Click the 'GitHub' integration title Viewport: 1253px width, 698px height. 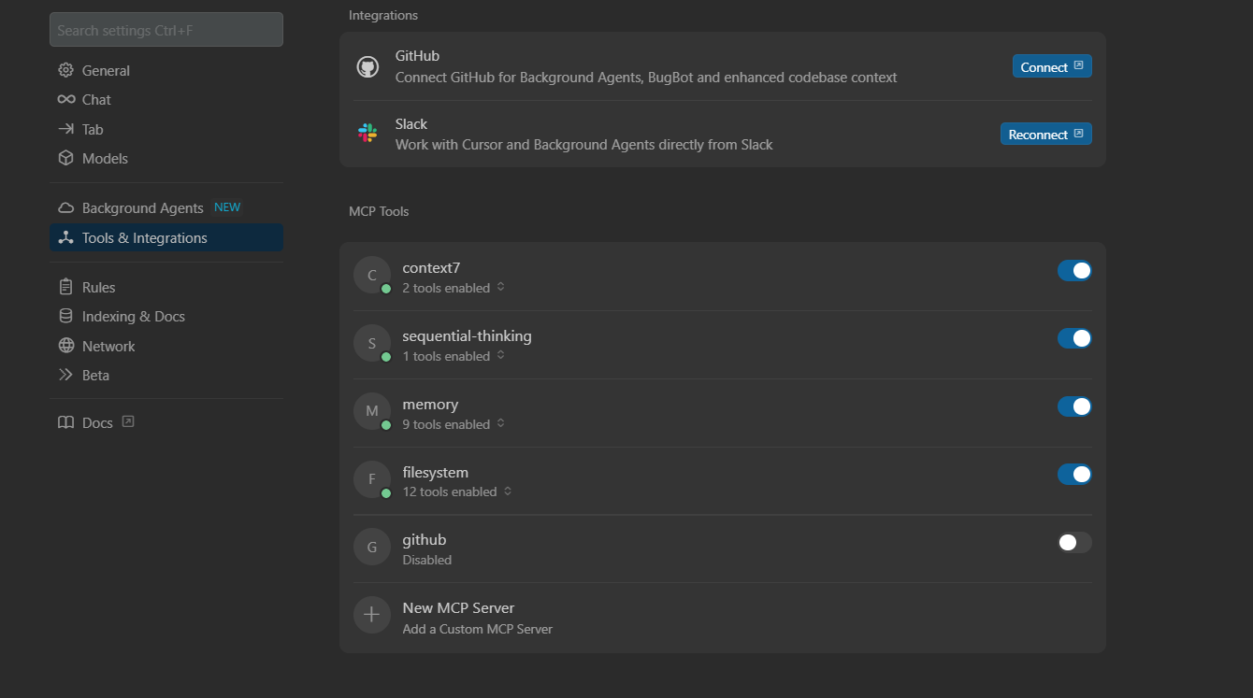click(417, 56)
